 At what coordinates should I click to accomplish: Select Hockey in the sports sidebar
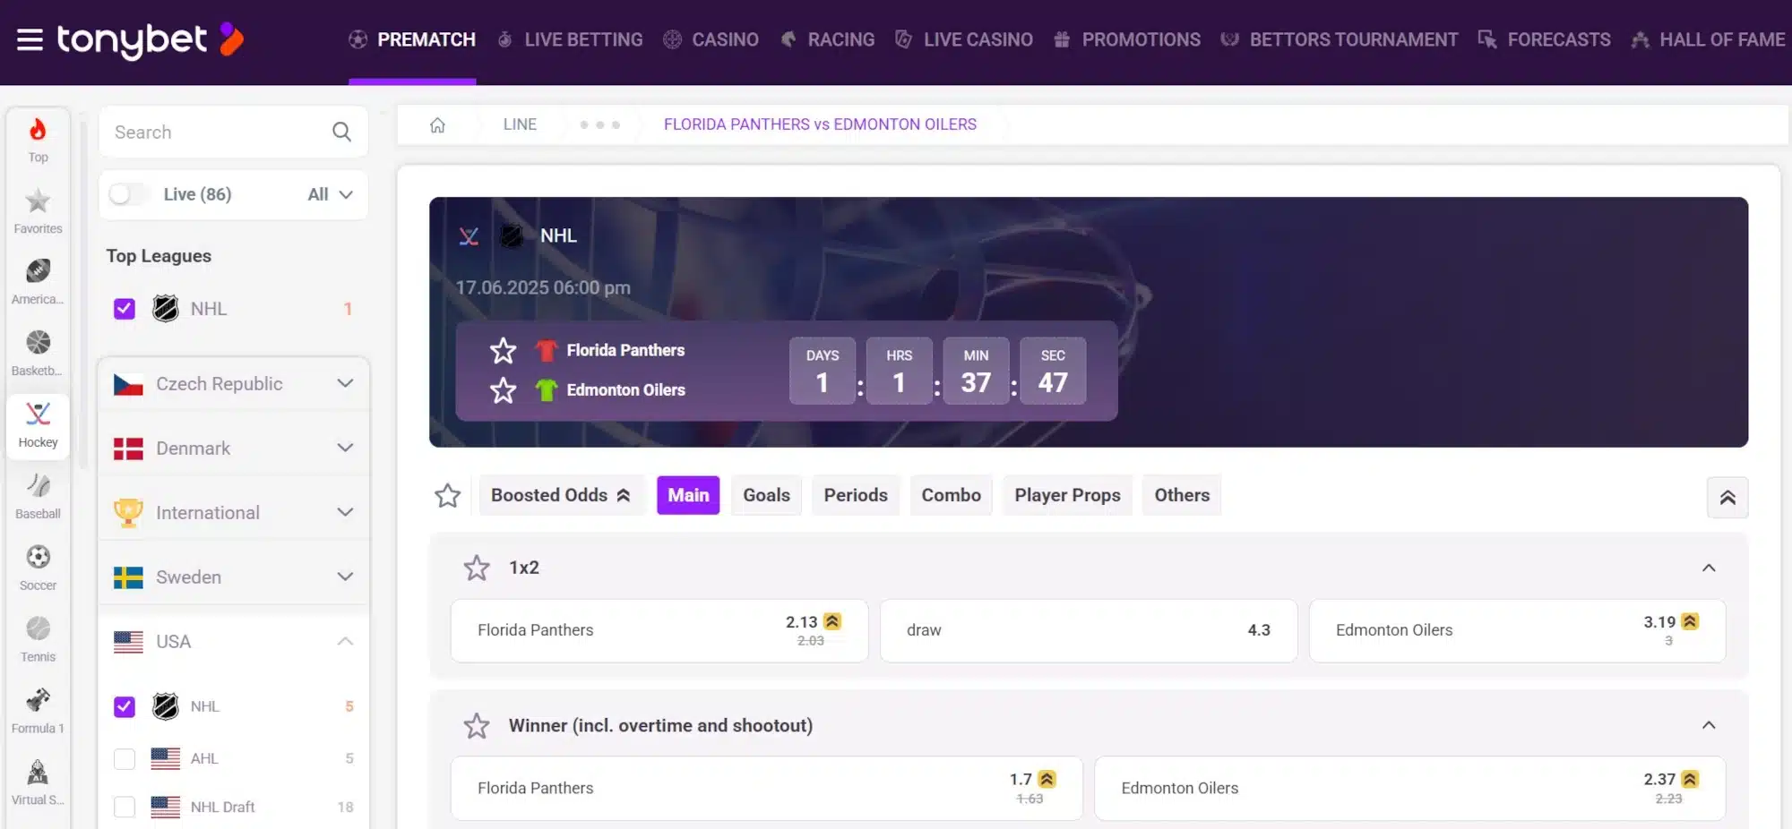click(38, 425)
